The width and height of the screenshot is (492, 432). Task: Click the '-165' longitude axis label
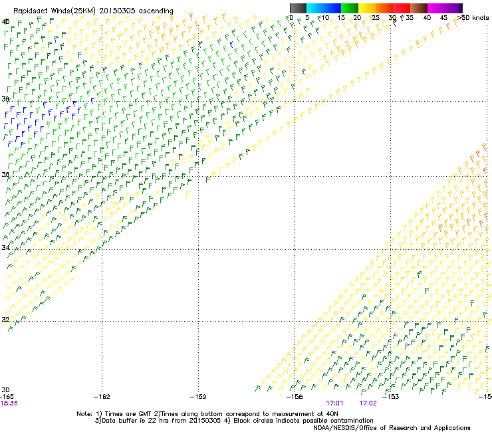pyautogui.click(x=7, y=397)
